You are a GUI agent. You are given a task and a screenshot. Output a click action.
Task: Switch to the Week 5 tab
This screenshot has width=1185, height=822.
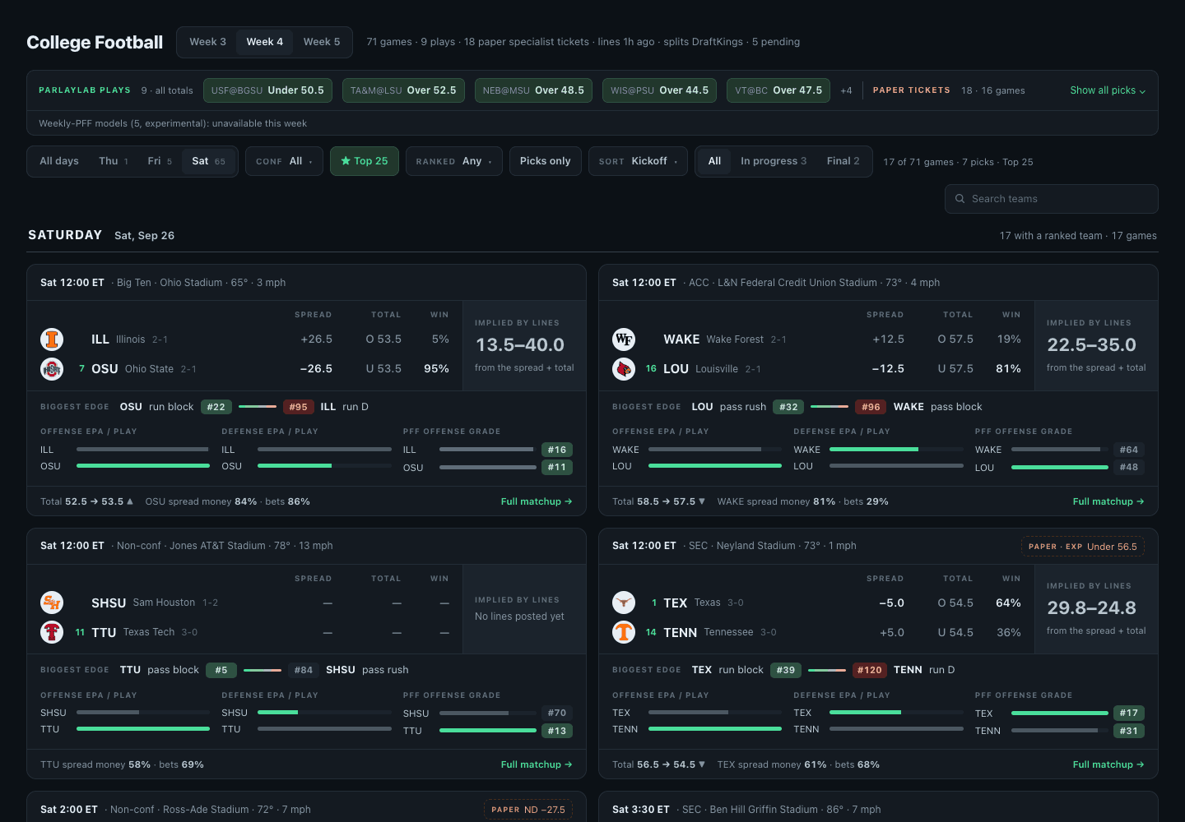322,42
